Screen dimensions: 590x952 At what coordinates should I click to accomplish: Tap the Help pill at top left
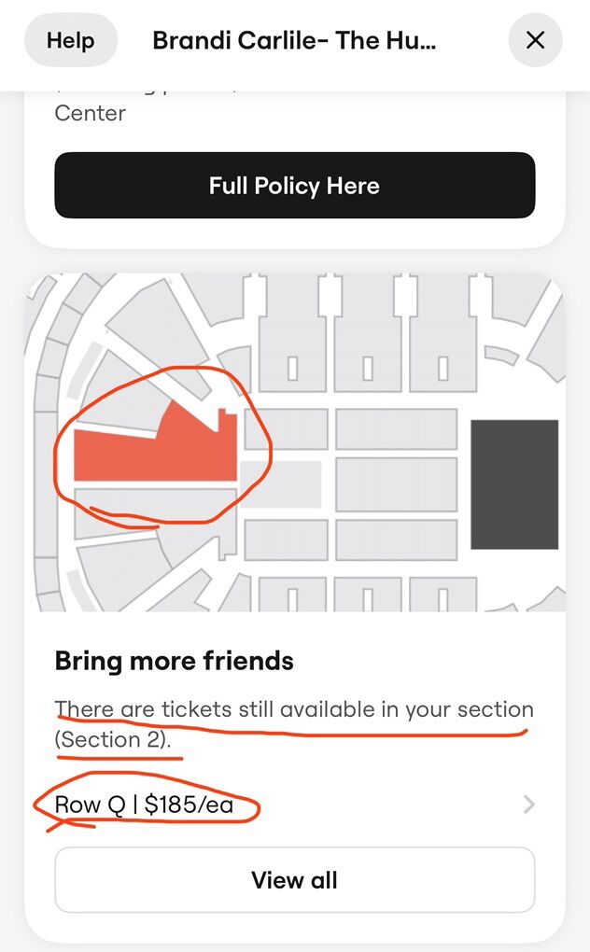(x=70, y=40)
